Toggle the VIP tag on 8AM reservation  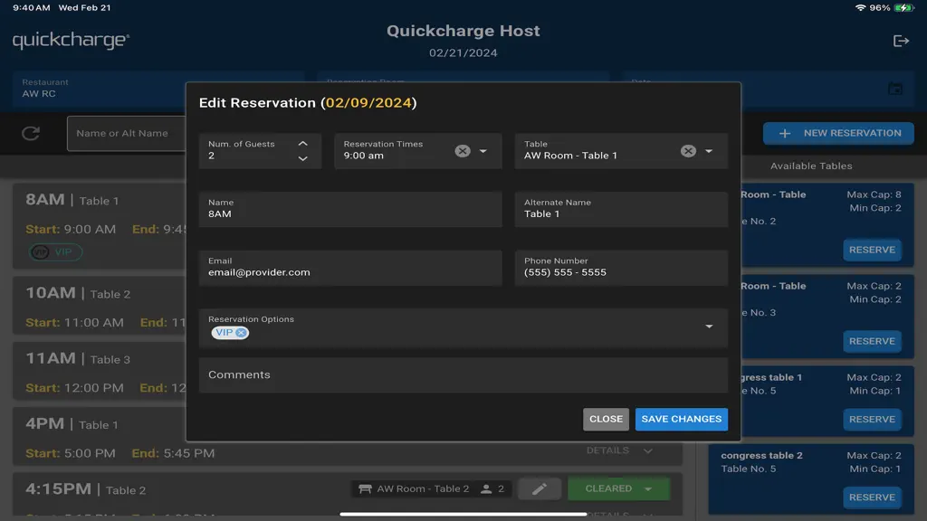coord(55,252)
